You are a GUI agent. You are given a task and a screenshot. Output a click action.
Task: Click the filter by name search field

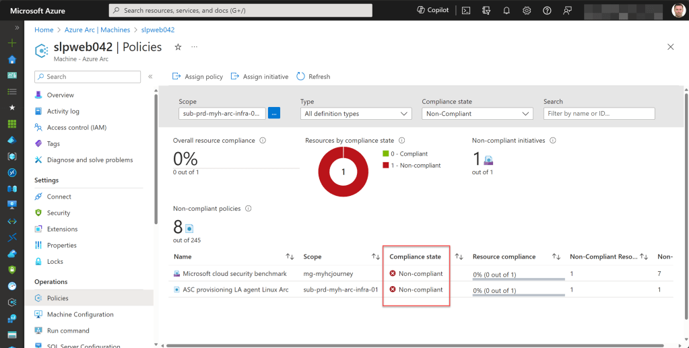coord(599,114)
